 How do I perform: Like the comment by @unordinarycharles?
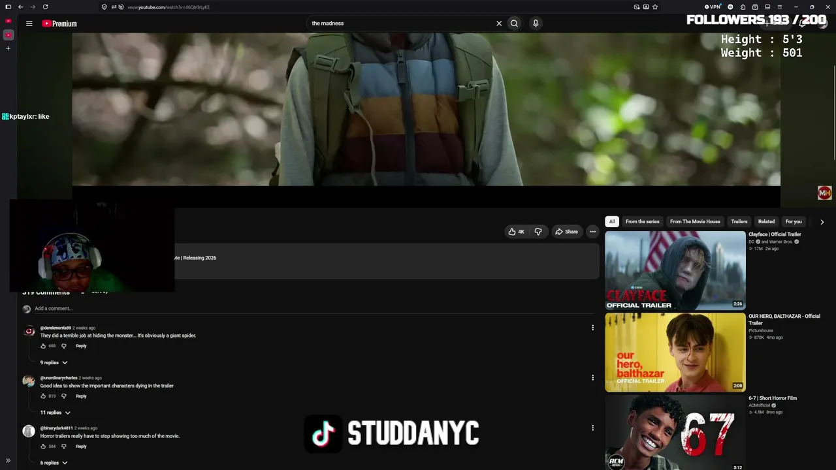coord(43,396)
